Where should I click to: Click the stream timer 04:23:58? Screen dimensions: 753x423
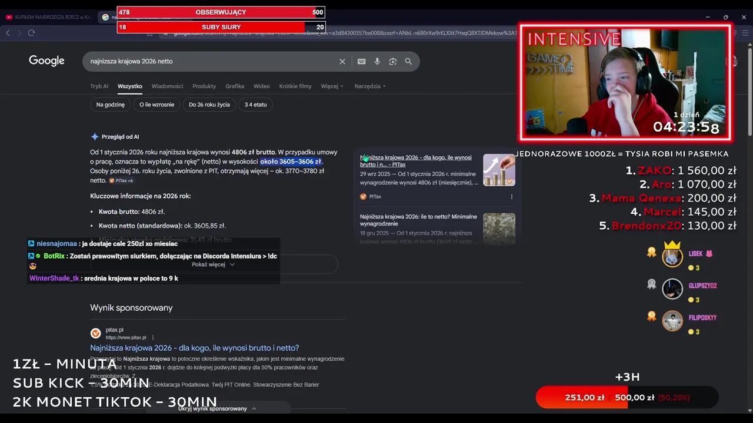coord(686,127)
